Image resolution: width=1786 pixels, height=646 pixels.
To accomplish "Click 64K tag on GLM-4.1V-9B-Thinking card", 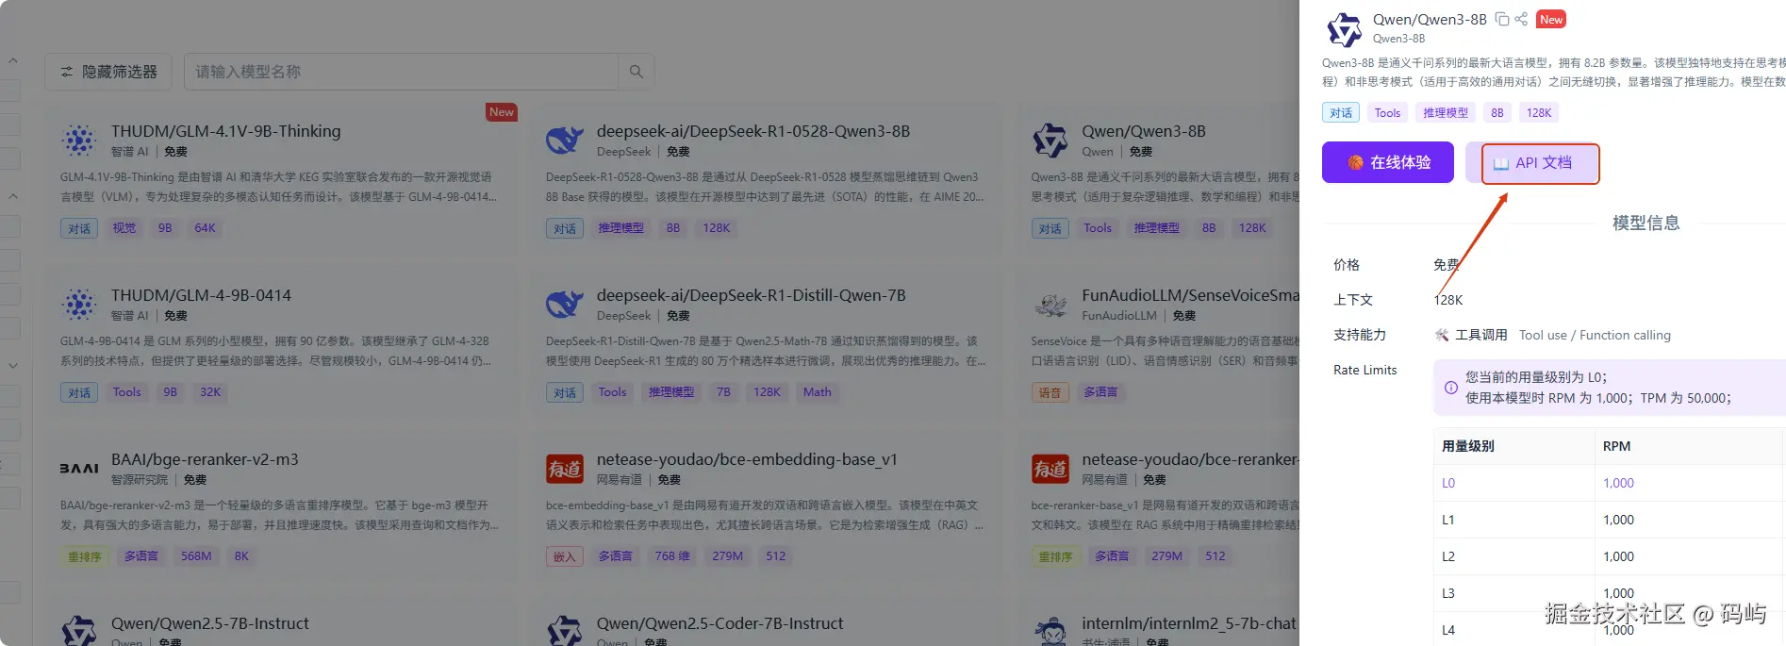I will (205, 228).
